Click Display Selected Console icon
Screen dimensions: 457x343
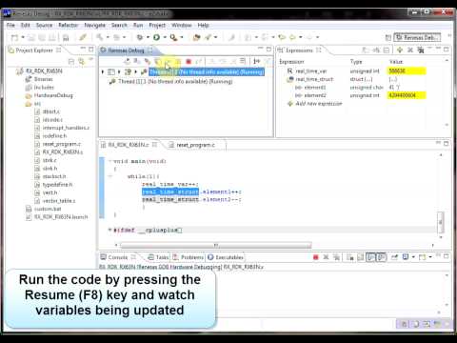pyautogui.click(x=406, y=257)
